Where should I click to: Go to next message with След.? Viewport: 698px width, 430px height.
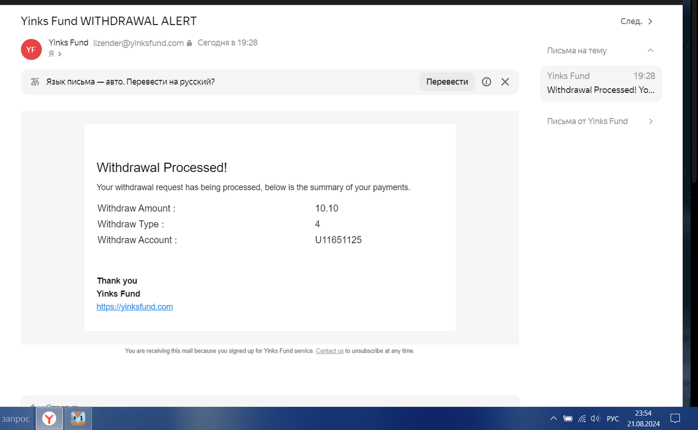click(x=636, y=21)
